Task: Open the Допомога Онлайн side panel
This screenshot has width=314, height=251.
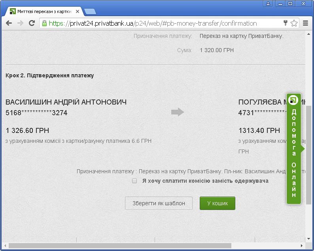Action: click(x=293, y=149)
